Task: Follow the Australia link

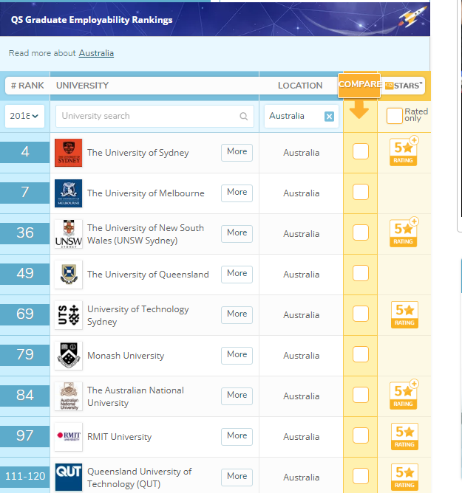Action: 96,53
